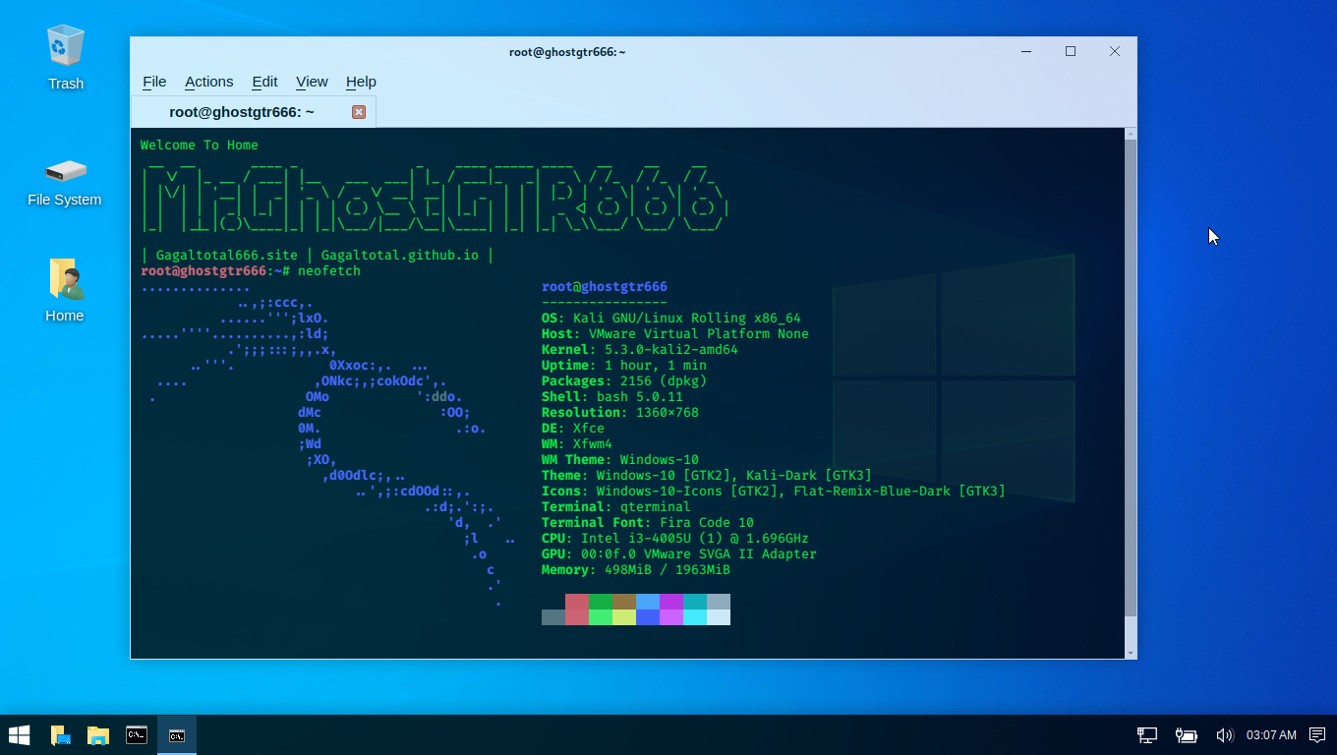Click the "Resolution: 1360x768" line
Image resolution: width=1337 pixels, height=755 pixels.
pos(620,413)
